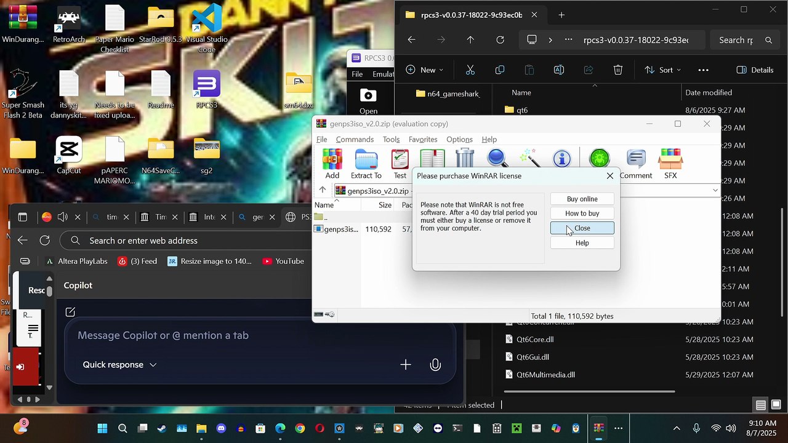Expand the breadcrumb ellipsis in Explorer address bar
Image resolution: width=788 pixels, height=443 pixels.
(568, 40)
